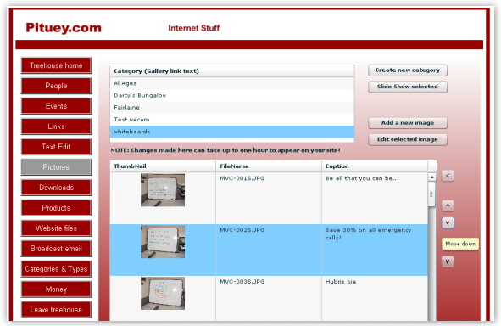Select Darcy's Bungalow category

tap(232, 95)
